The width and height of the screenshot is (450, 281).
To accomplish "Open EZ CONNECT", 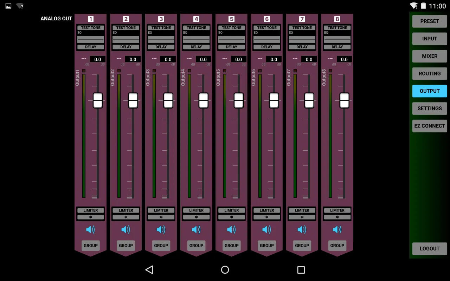I will tap(430, 126).
